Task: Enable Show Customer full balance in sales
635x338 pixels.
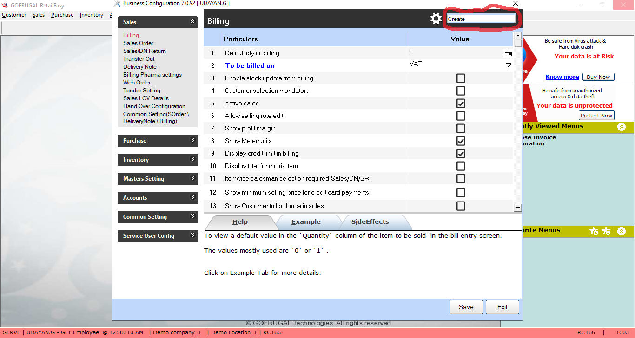Action: pyautogui.click(x=461, y=206)
